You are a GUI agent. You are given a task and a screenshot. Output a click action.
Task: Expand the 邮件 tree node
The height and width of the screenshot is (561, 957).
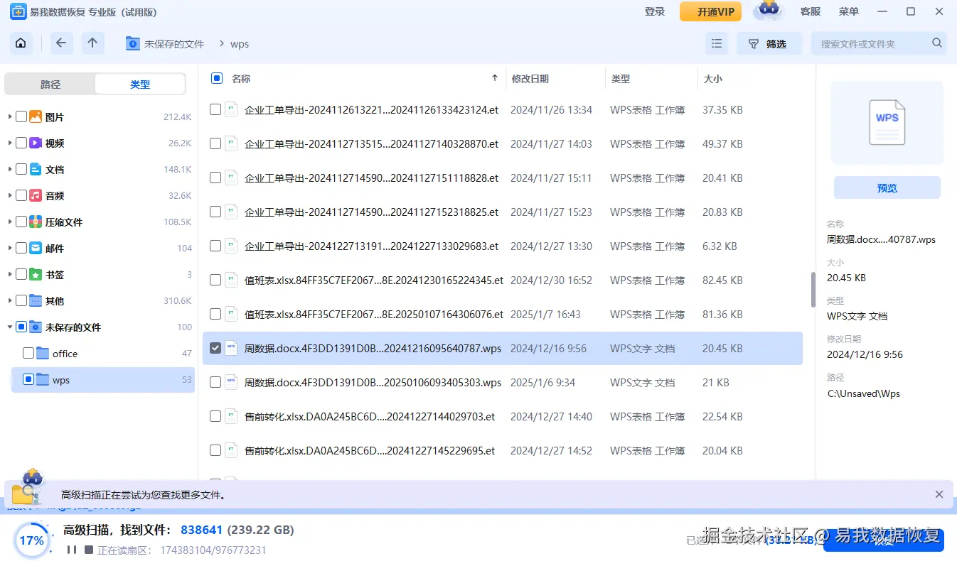(10, 248)
